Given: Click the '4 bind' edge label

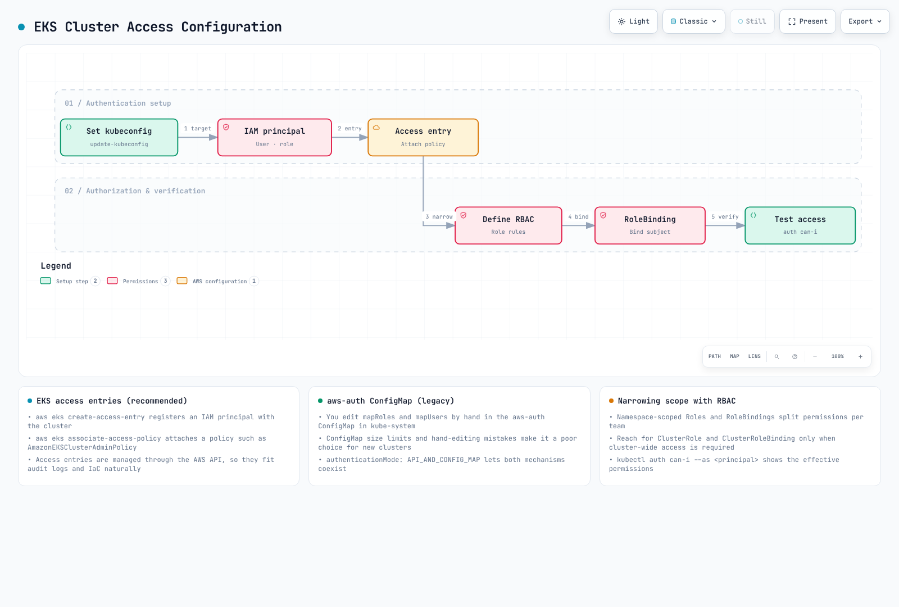Looking at the screenshot, I should (578, 217).
